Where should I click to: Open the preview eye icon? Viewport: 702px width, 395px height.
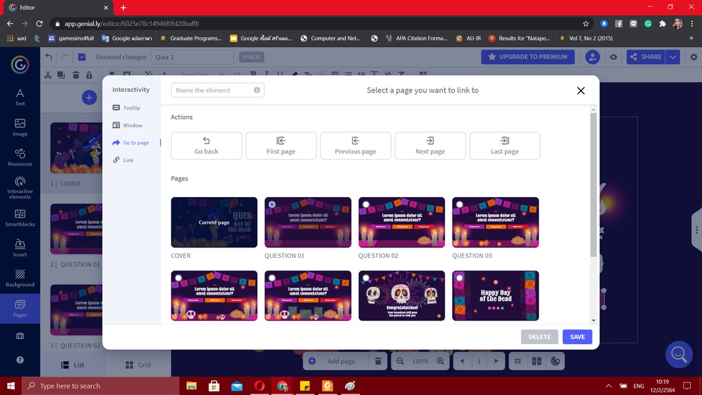click(613, 57)
